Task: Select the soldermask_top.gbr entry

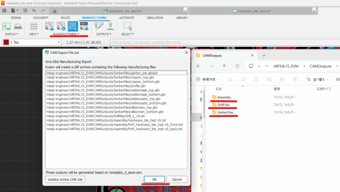Action: point(116,90)
